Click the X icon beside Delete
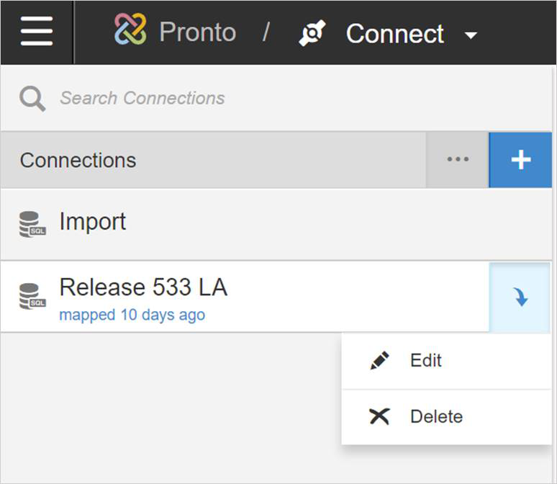This screenshot has width=557, height=484. [x=379, y=416]
